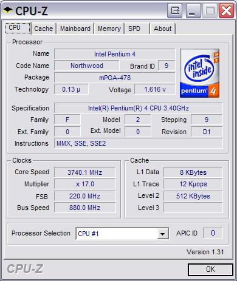This screenshot has width=237, height=281.
Task: Click the CPU #1 combo box field
Action: pos(122,234)
